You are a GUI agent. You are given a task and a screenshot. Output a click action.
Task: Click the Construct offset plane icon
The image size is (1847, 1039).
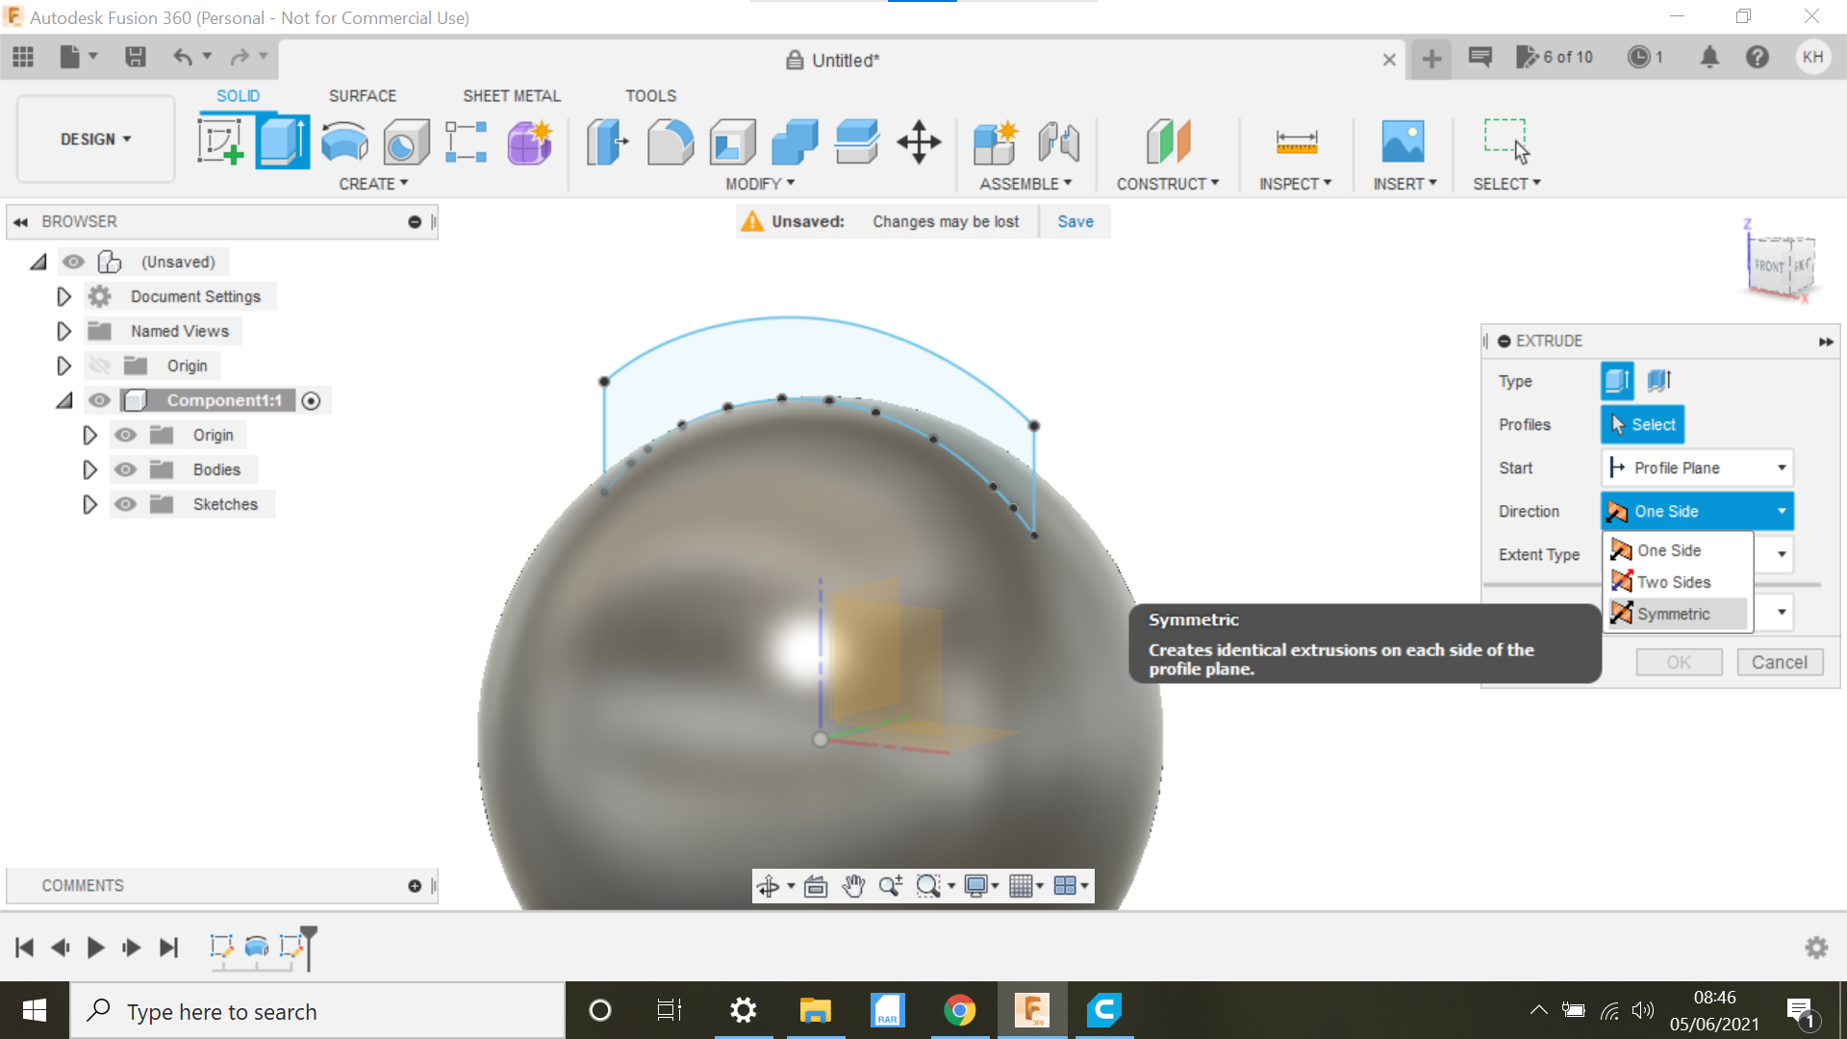pyautogui.click(x=1167, y=141)
